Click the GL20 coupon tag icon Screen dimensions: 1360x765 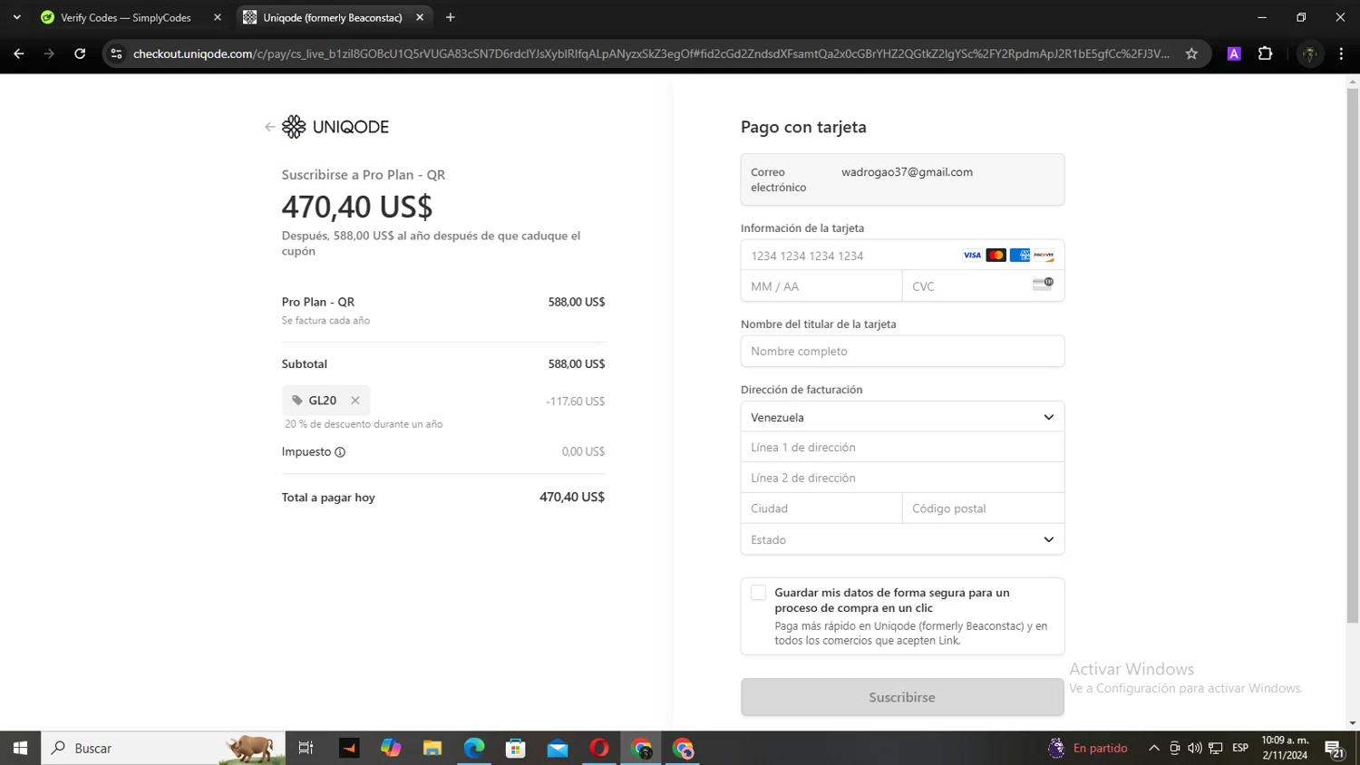(x=297, y=401)
